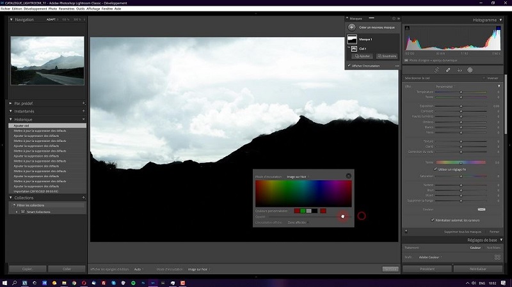This screenshot has height=287, width=512.
Task: Select the masking tool icon
Action: 470,70
